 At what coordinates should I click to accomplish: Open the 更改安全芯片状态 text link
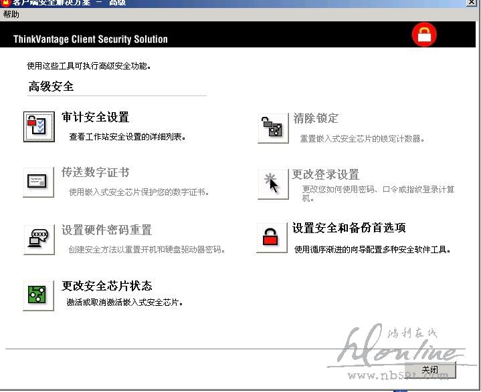(107, 286)
